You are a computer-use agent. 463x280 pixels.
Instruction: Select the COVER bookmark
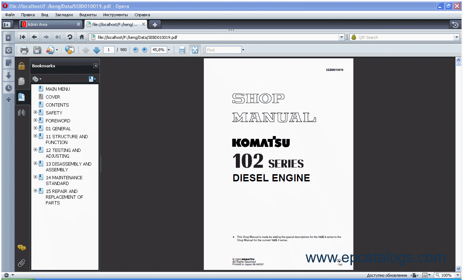tap(53, 97)
